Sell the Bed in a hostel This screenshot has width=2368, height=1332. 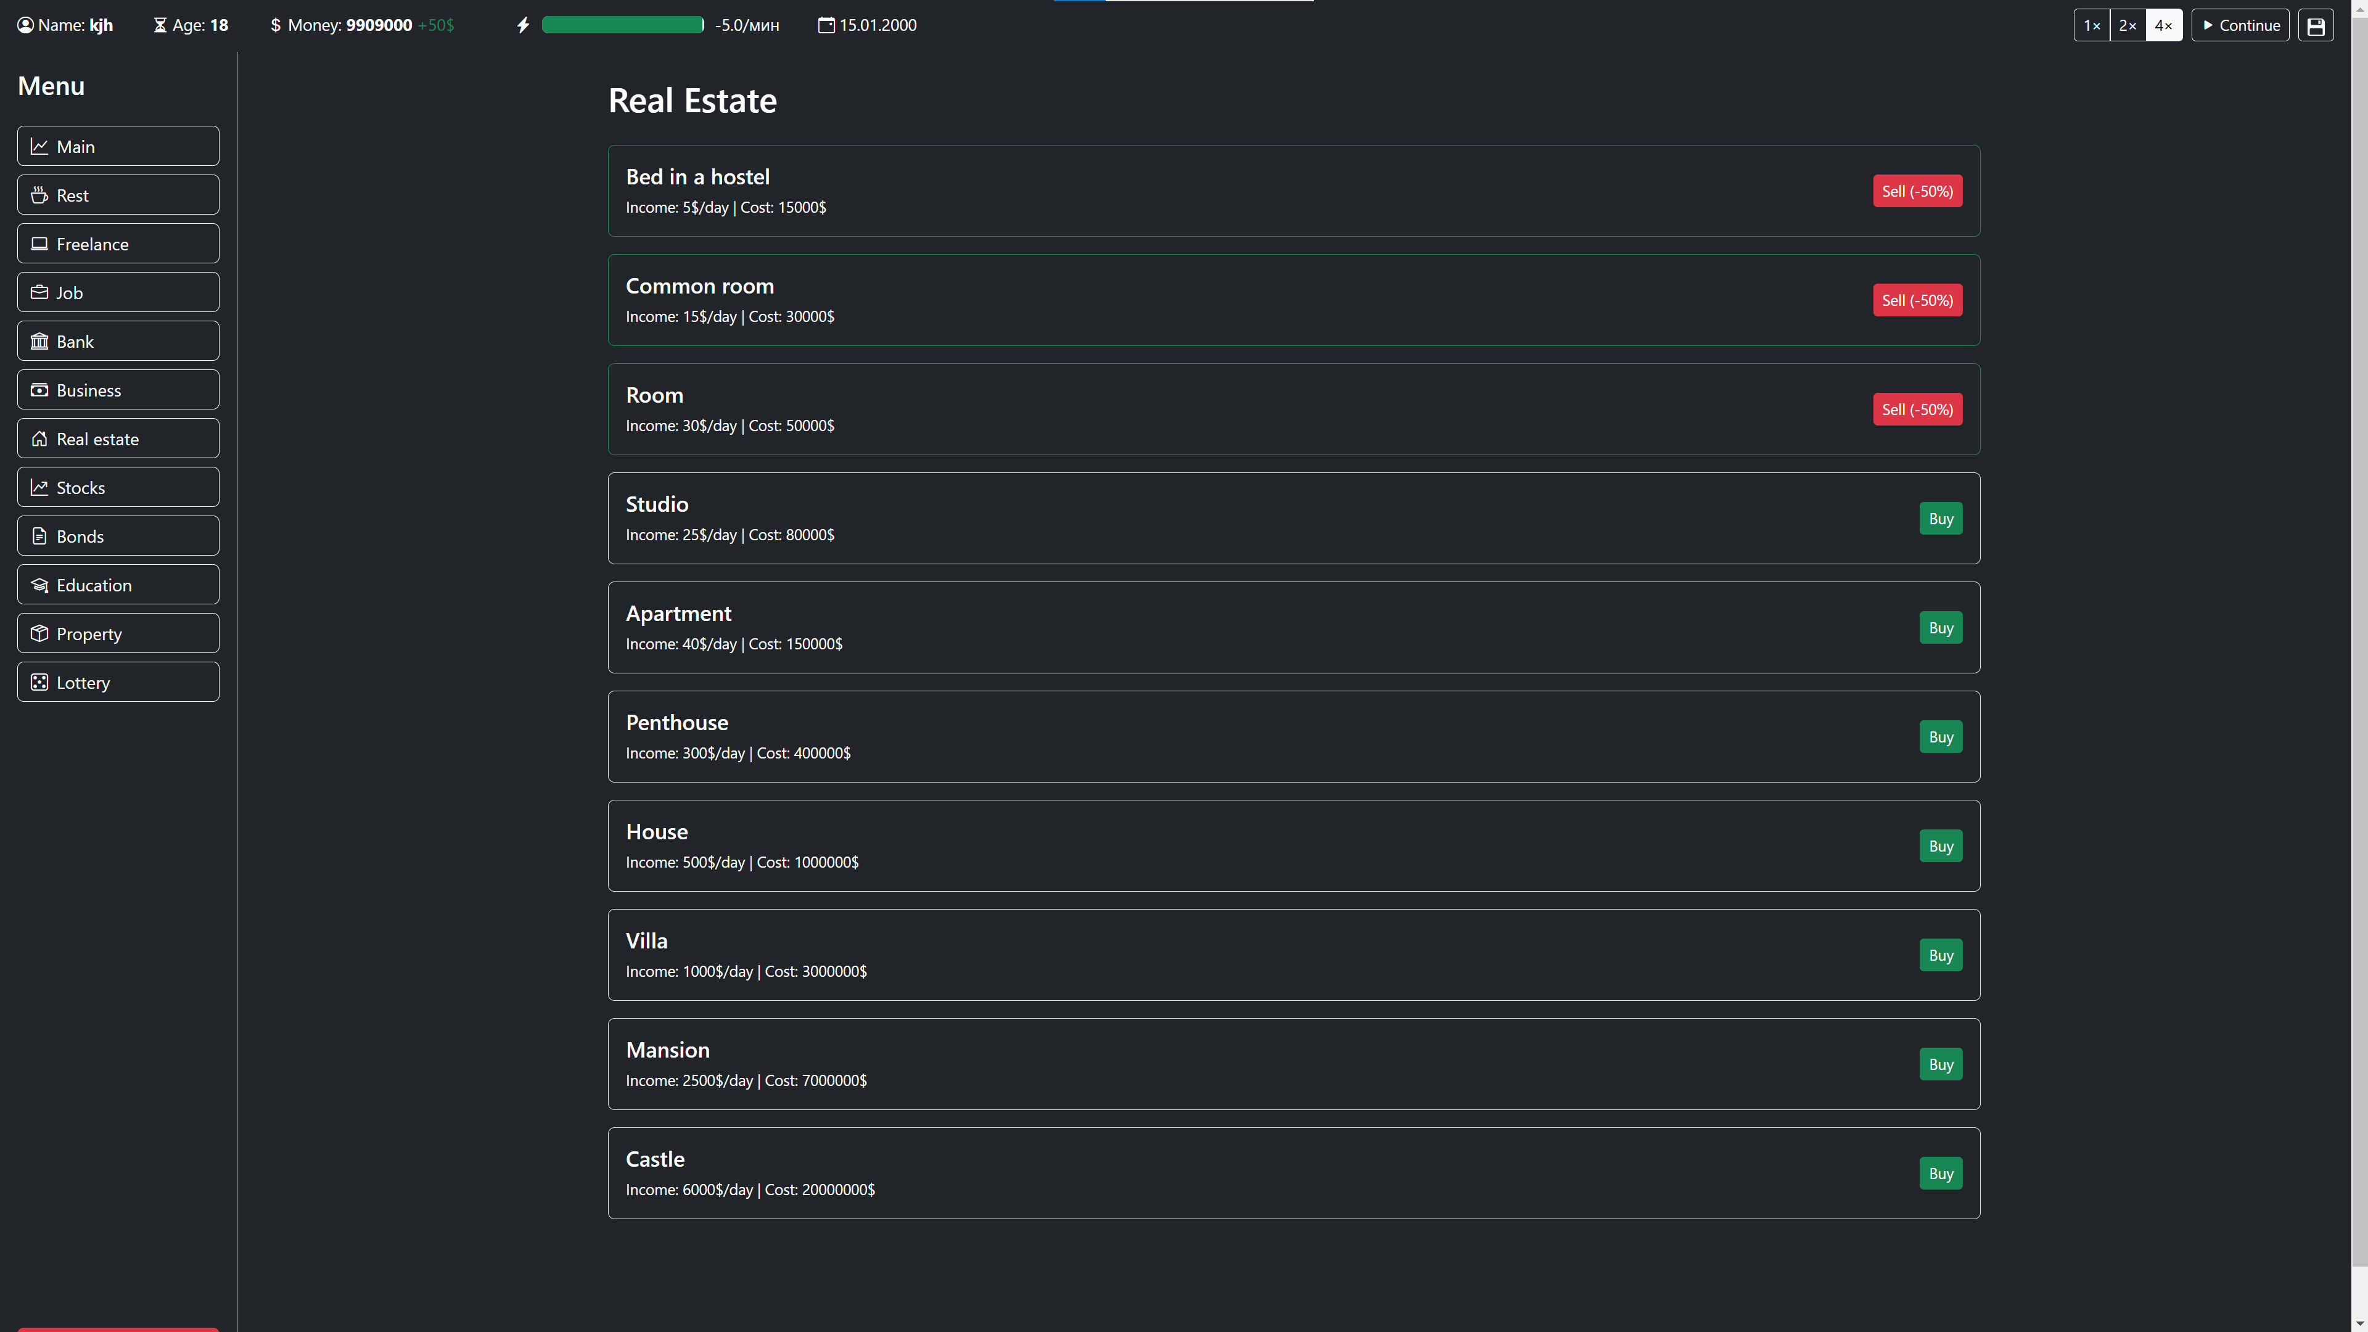pyautogui.click(x=1917, y=191)
